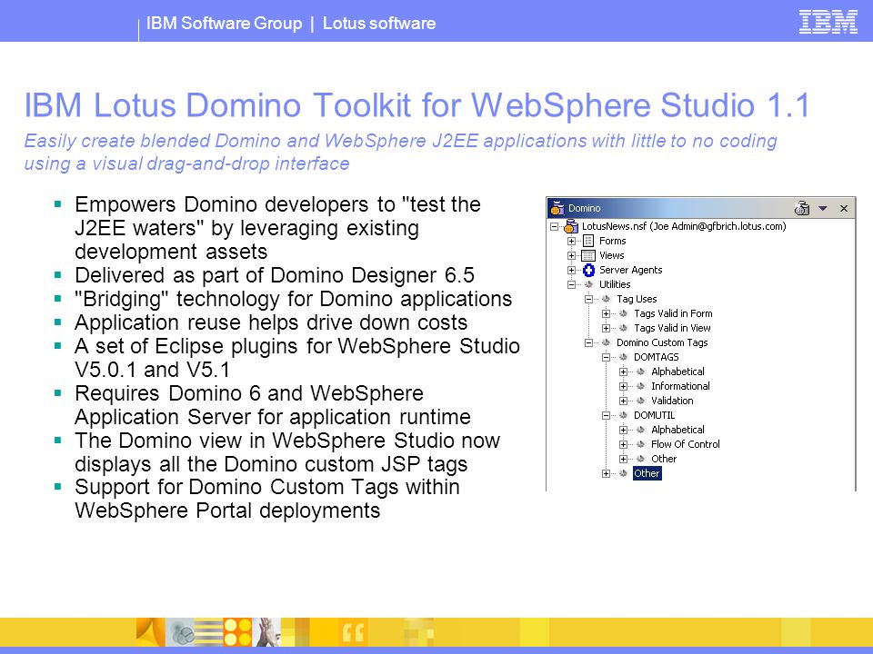Image resolution: width=873 pixels, height=654 pixels.
Task: Collapse the Tag Uses node
Action: click(588, 299)
